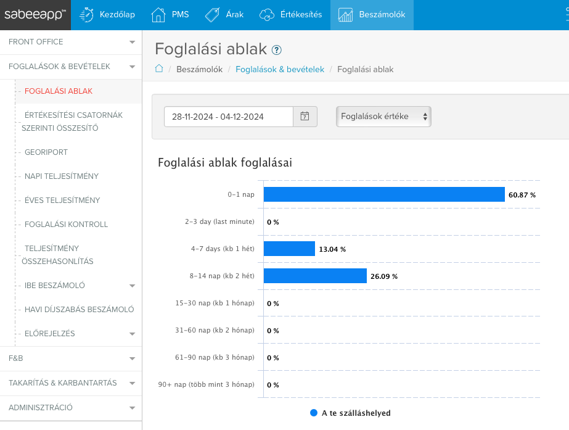Viewport: 569px width, 430px height.
Task: Select FOGLALÁSI ABLAK in the sidebar
Action: click(59, 91)
